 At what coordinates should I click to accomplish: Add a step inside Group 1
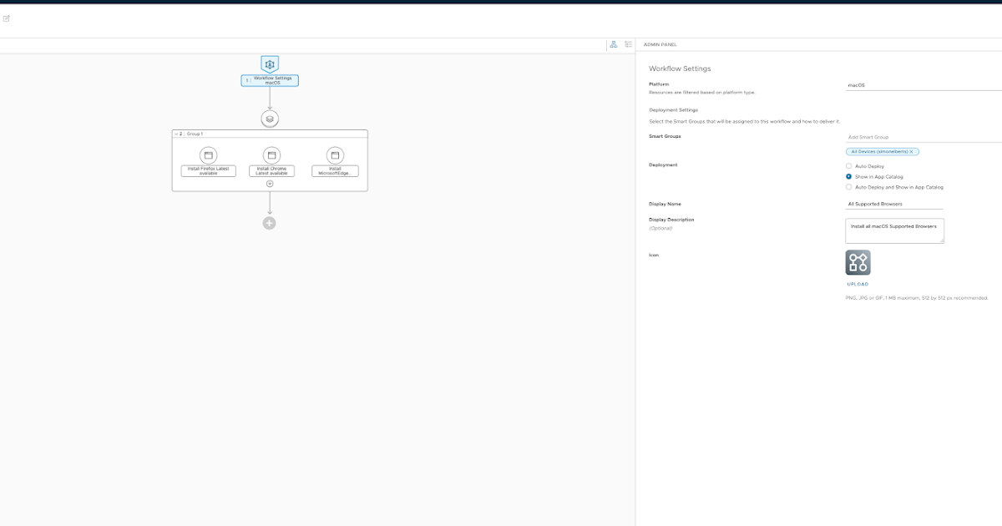point(270,183)
